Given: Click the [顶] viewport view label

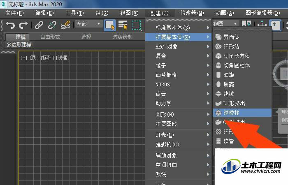Looking at the screenshot, I should [34, 58].
